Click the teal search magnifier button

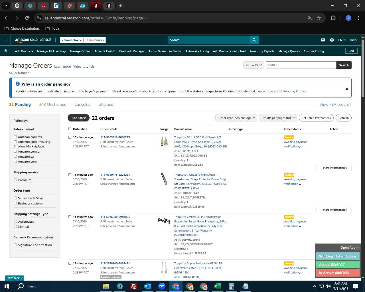pos(254,40)
